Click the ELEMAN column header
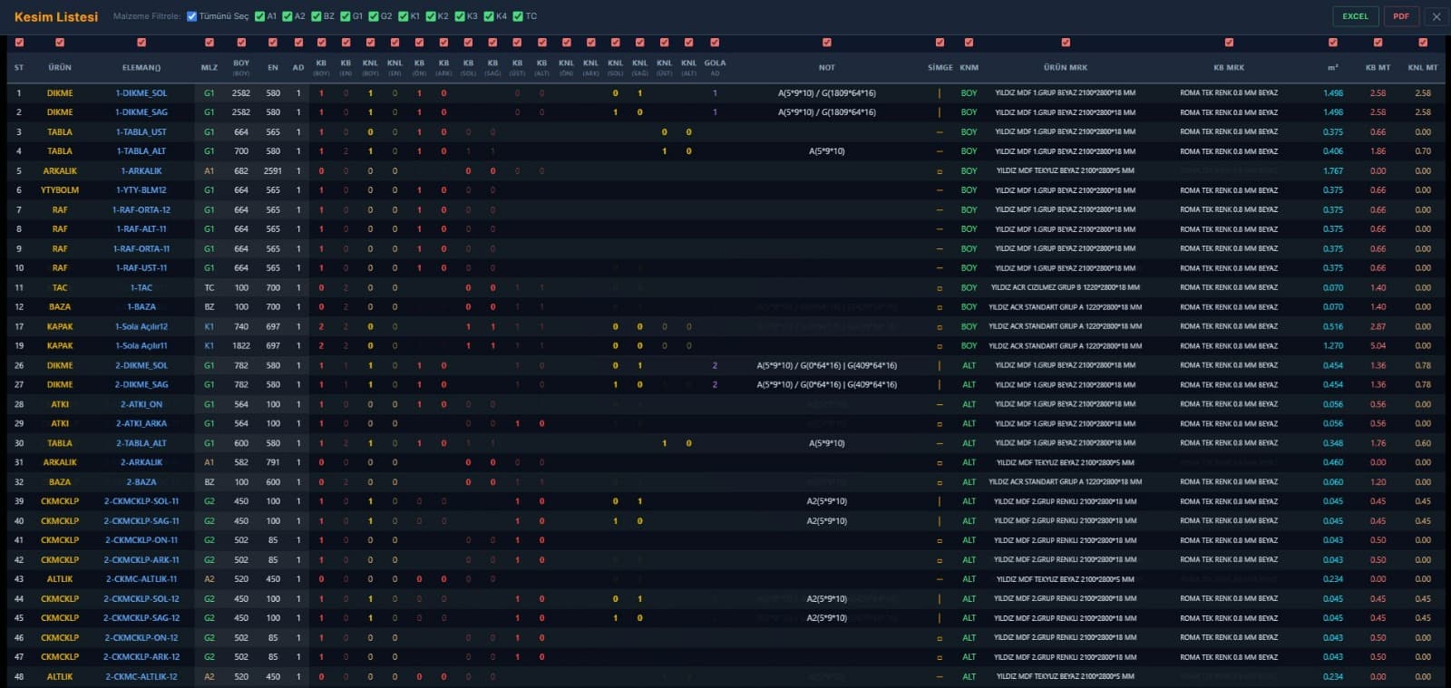Viewport: 1451px width, 688px height. coord(141,67)
